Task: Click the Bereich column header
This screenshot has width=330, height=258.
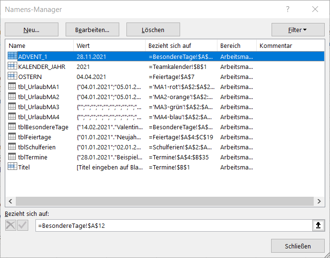Action: click(x=236, y=45)
